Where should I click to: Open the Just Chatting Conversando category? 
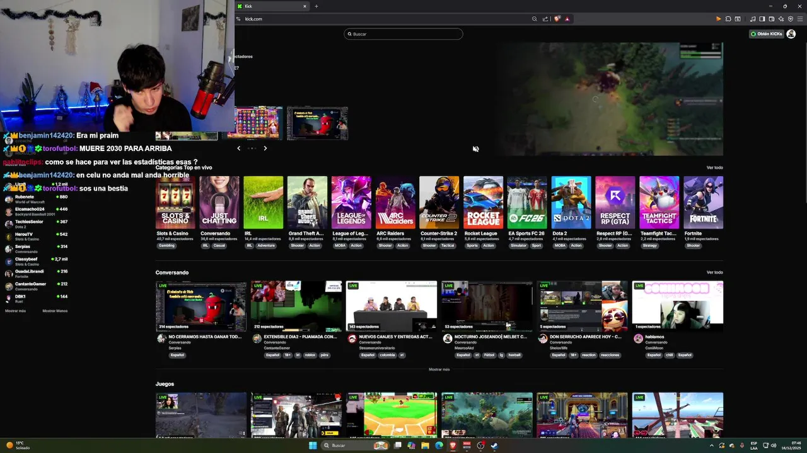[x=219, y=203]
